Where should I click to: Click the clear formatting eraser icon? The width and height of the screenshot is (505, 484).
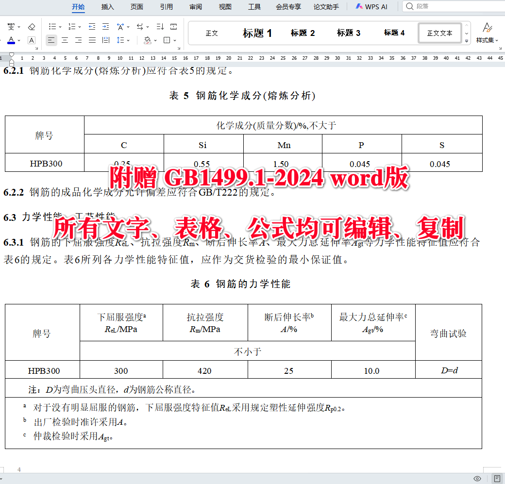point(32,27)
